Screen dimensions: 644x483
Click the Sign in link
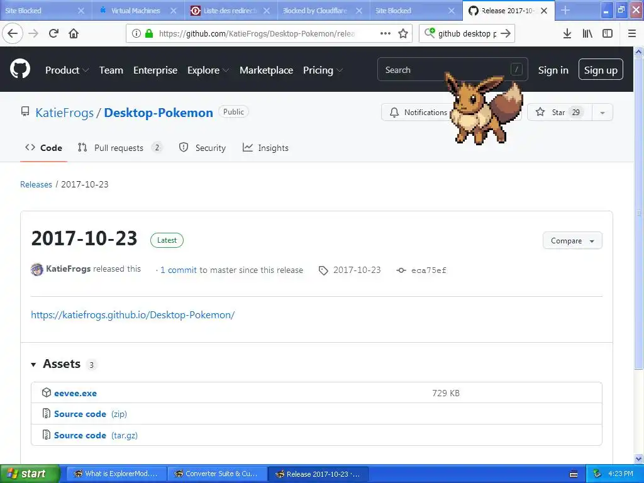coord(553,70)
